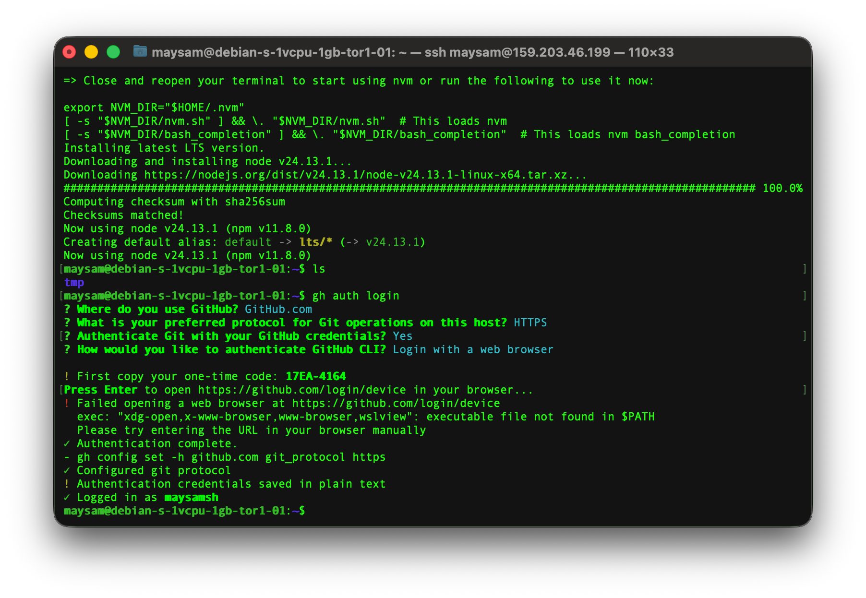Close the terminal window with red button
Viewport: 866px width, 598px height.
[x=70, y=52]
